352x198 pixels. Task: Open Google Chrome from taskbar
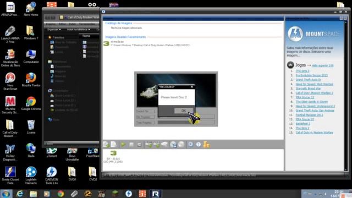click(x=61, y=194)
